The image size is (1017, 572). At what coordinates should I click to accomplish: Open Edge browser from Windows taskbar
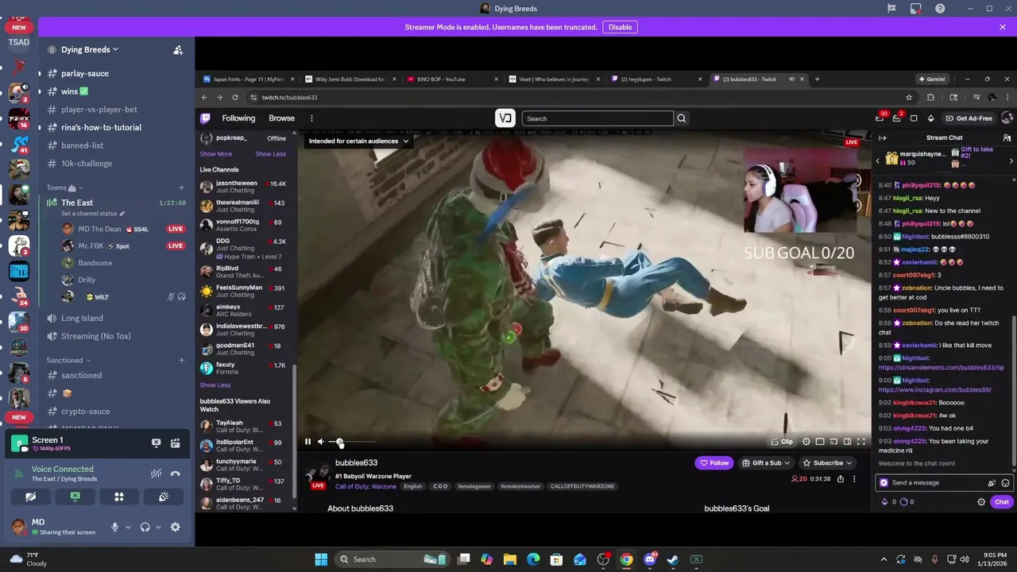pyautogui.click(x=533, y=559)
